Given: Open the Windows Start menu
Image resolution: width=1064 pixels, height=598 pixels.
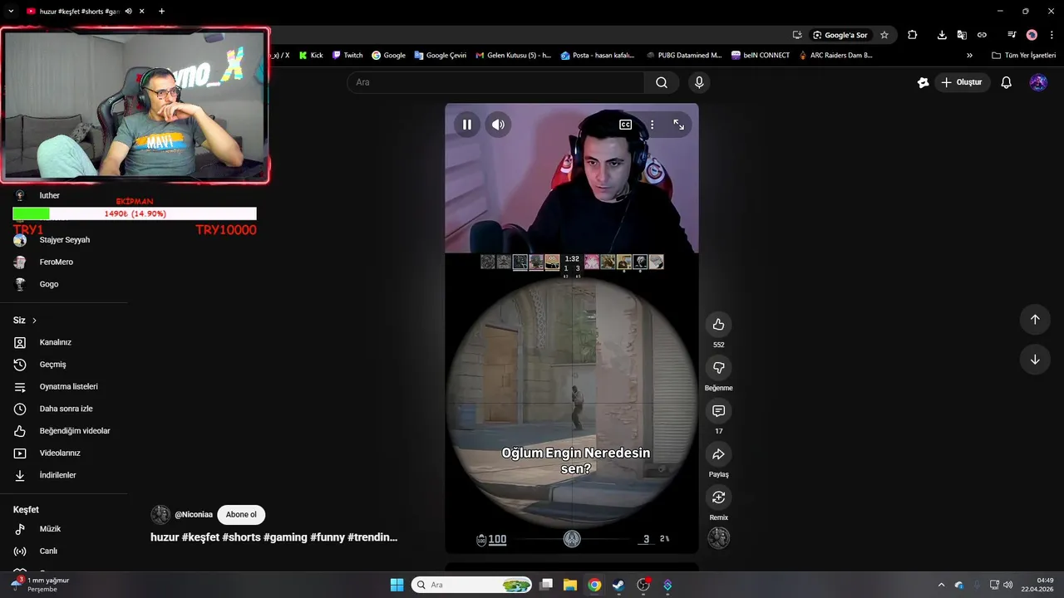Looking at the screenshot, I should coord(397,585).
